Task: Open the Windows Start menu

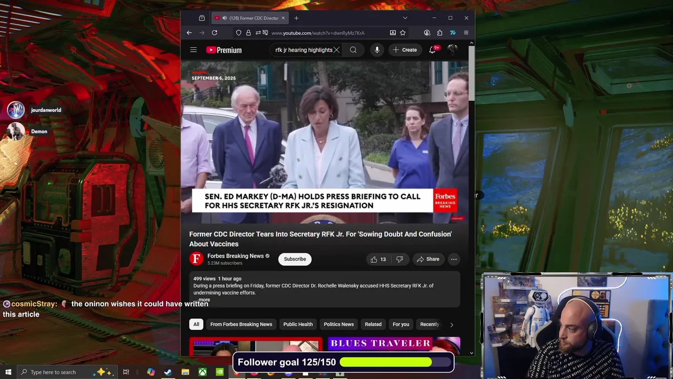Action: pyautogui.click(x=8, y=372)
